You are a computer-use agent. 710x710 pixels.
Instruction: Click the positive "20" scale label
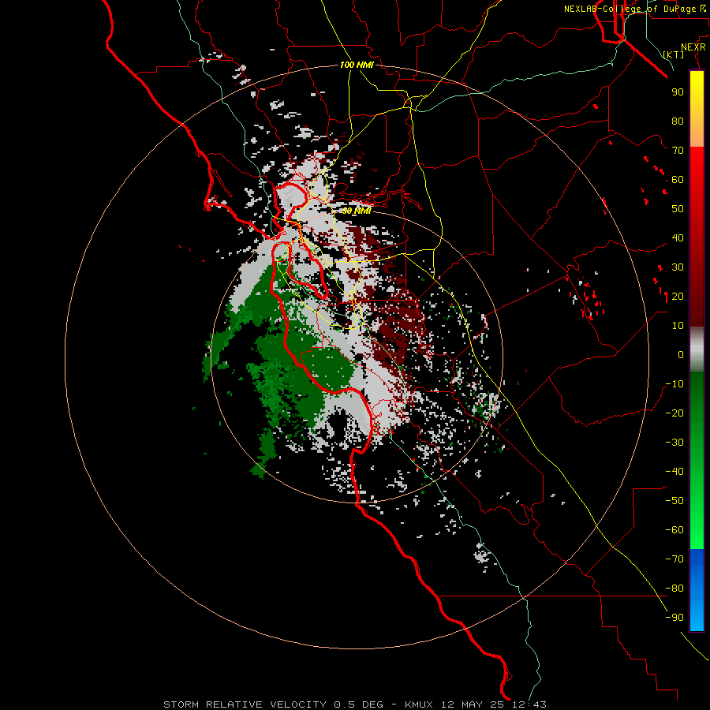678,296
